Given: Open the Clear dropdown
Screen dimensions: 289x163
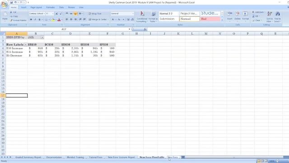Looking at the screenshot, I should coord(256,20).
